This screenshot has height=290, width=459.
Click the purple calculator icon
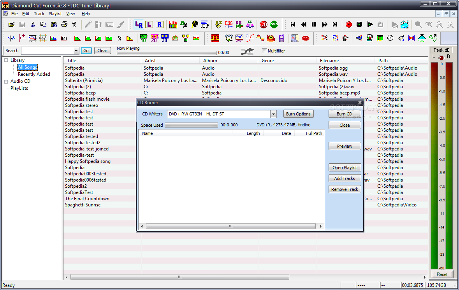tap(281, 38)
